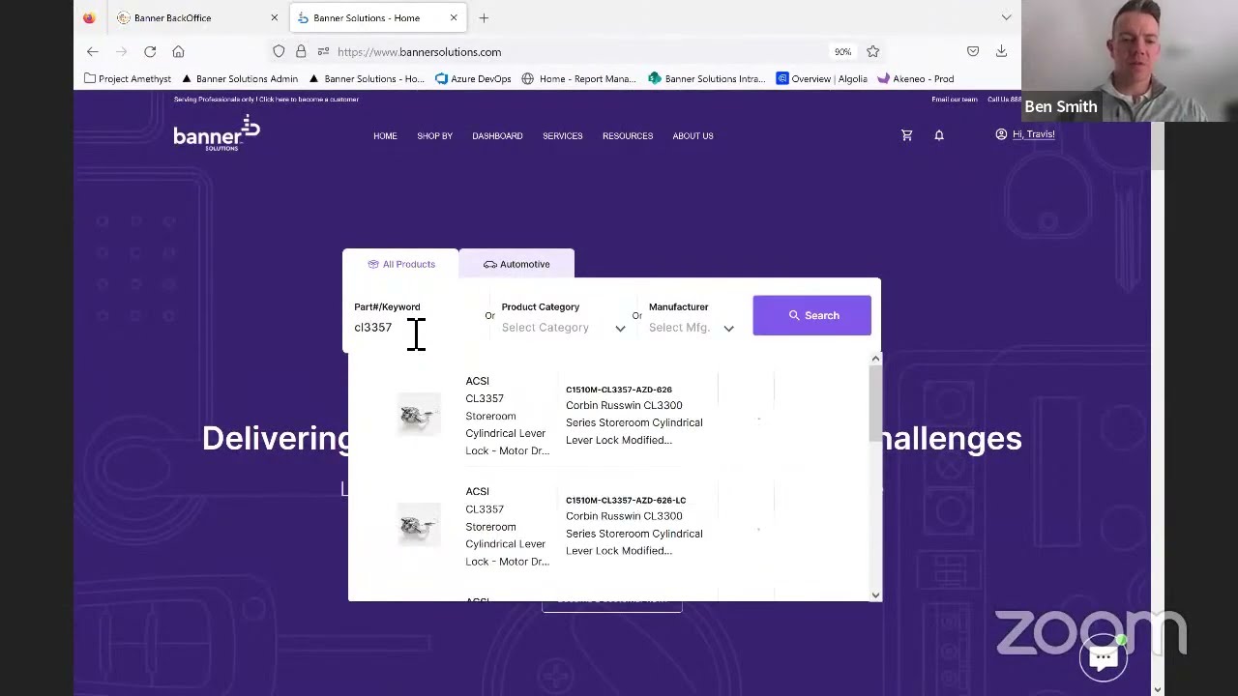Click the suggestion list scroll down arrow

tap(875, 595)
